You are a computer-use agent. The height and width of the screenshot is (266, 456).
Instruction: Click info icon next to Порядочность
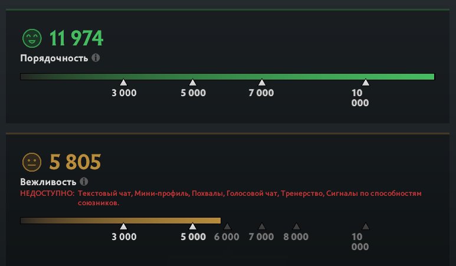(x=96, y=58)
